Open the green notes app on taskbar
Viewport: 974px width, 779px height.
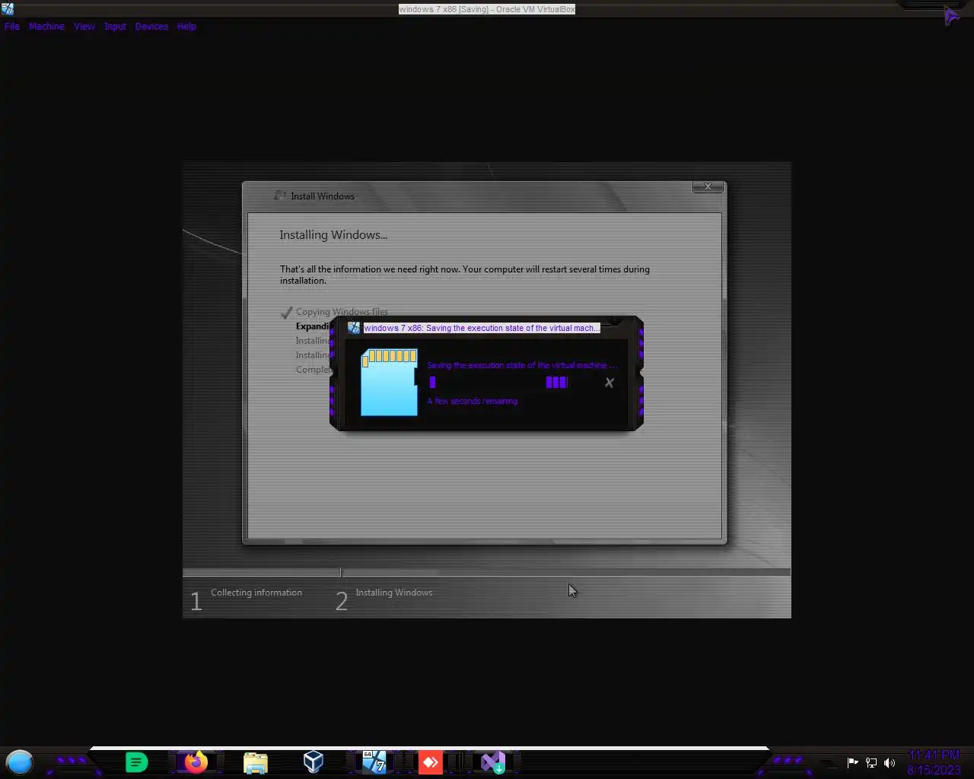(x=136, y=762)
